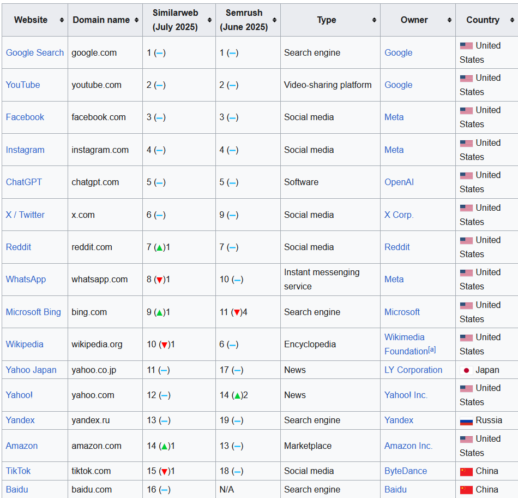518x498 pixels.
Task: Sort by Domain name column arrows
Action: point(137,20)
